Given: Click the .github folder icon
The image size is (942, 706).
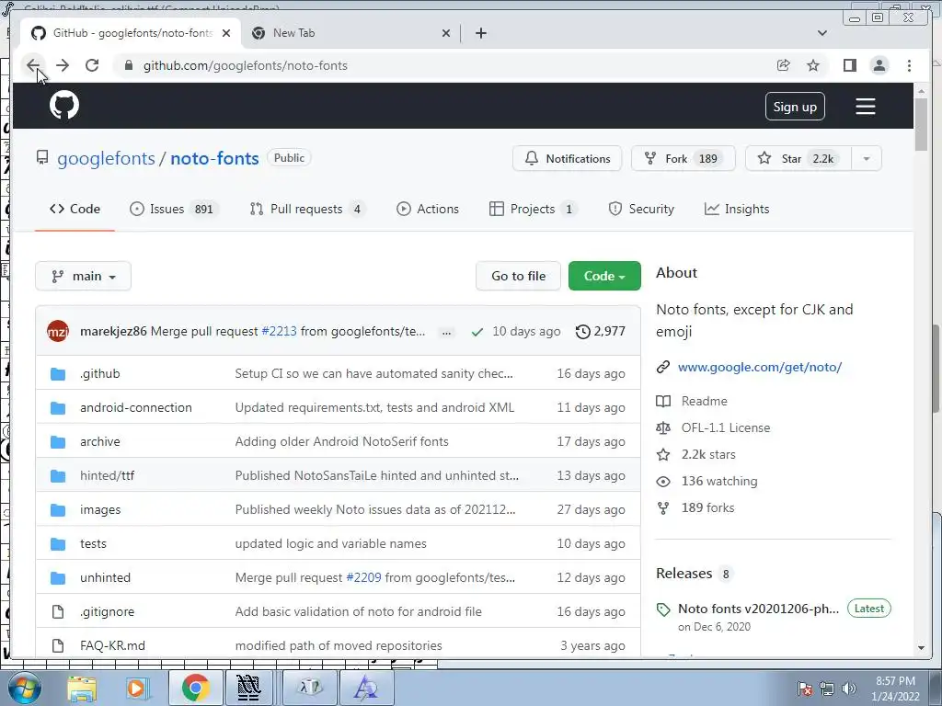Looking at the screenshot, I should click(x=58, y=374).
